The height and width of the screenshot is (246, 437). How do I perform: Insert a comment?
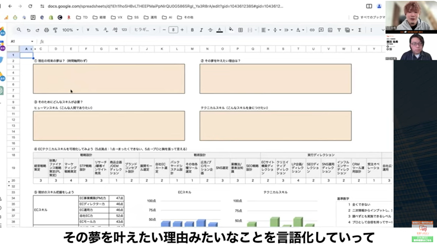[x=321, y=30]
